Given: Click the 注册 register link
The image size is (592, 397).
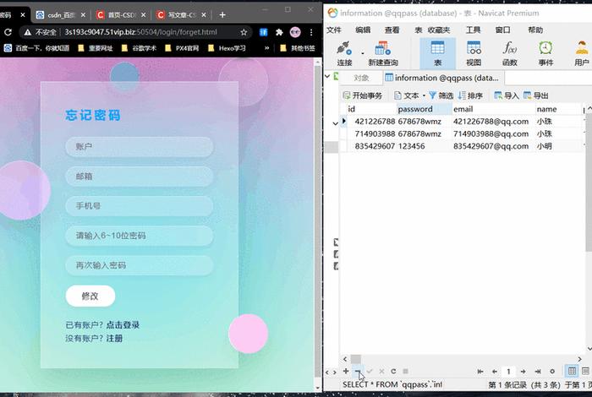Looking at the screenshot, I should 114,338.
